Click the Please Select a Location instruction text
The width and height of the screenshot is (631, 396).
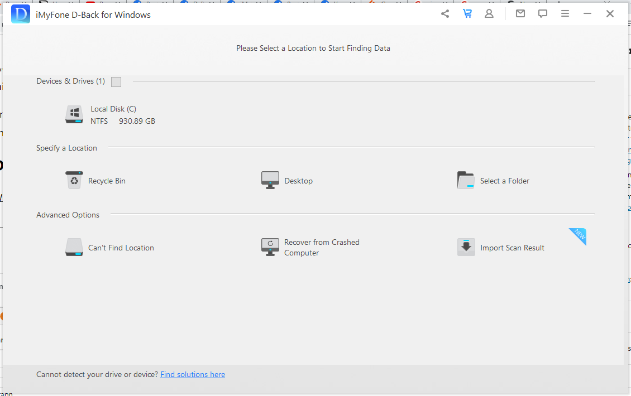click(313, 48)
